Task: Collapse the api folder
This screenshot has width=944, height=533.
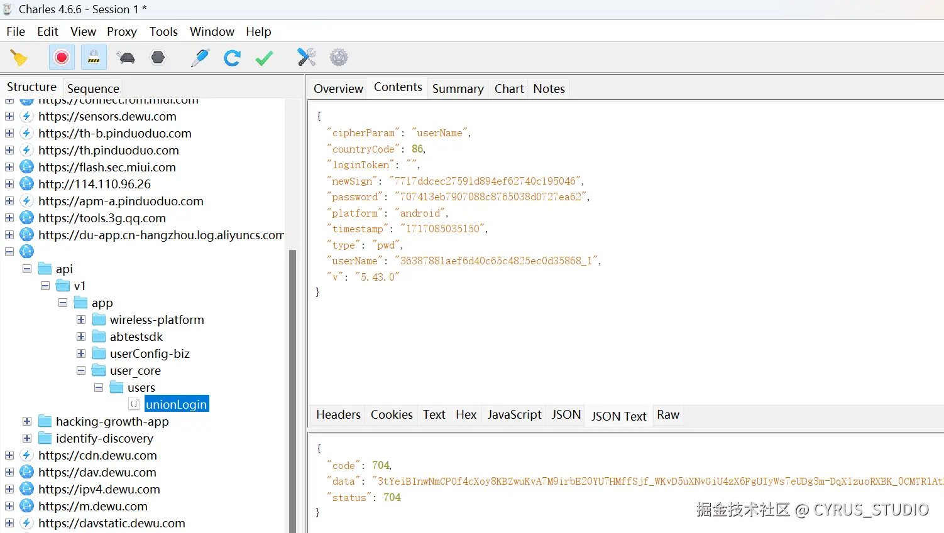Action: point(27,269)
